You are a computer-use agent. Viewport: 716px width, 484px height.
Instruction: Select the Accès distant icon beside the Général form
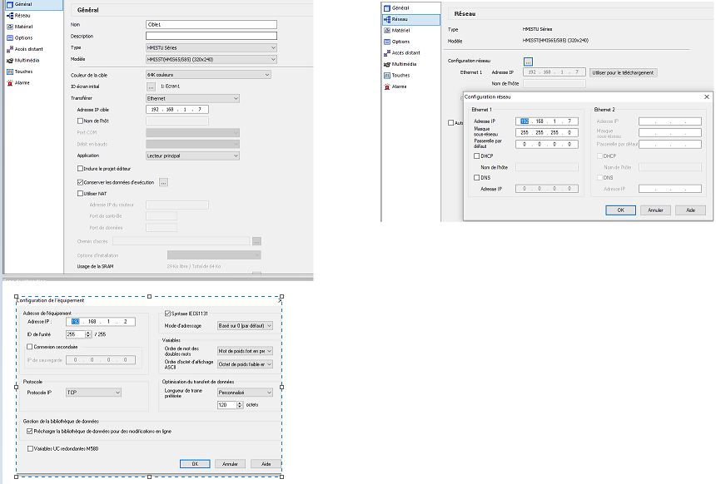8,49
